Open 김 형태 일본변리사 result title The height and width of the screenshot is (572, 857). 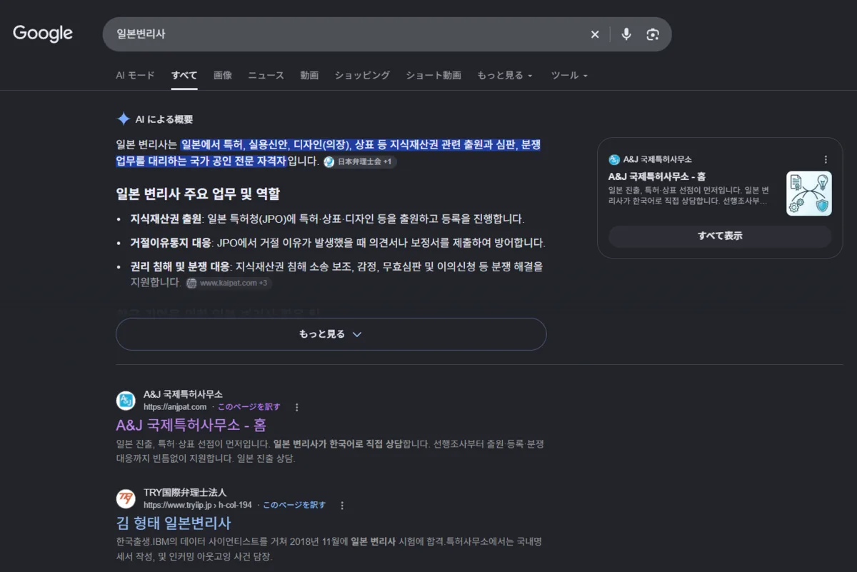pos(174,523)
